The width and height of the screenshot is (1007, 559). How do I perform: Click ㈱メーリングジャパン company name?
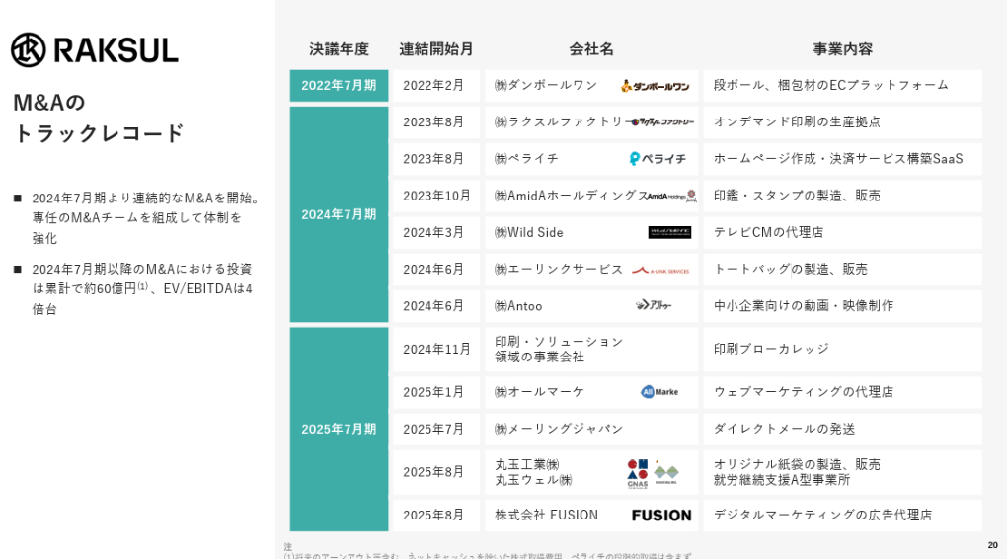pos(559,429)
